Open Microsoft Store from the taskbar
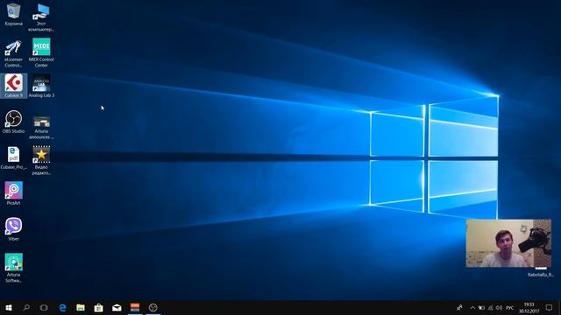 (99, 307)
